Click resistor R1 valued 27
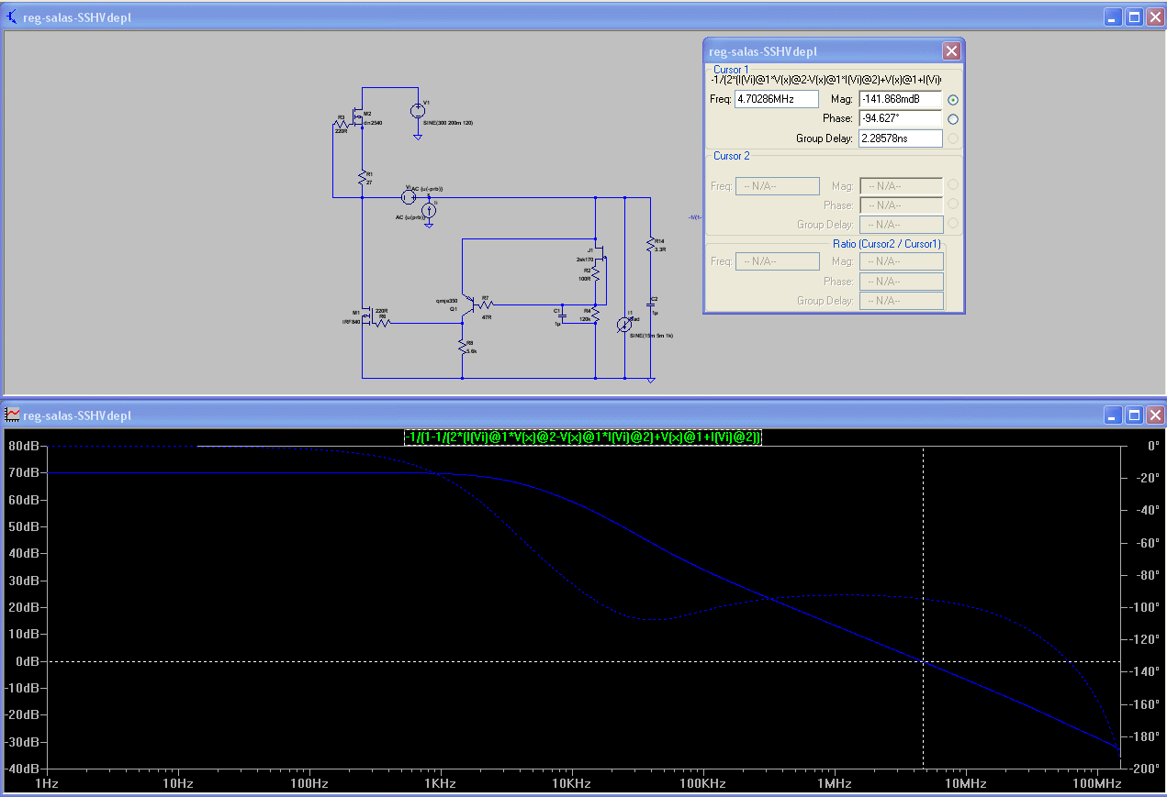This screenshot has height=797, width=1167. (x=363, y=177)
